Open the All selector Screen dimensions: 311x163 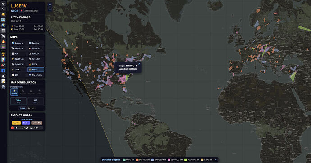pos(36,101)
